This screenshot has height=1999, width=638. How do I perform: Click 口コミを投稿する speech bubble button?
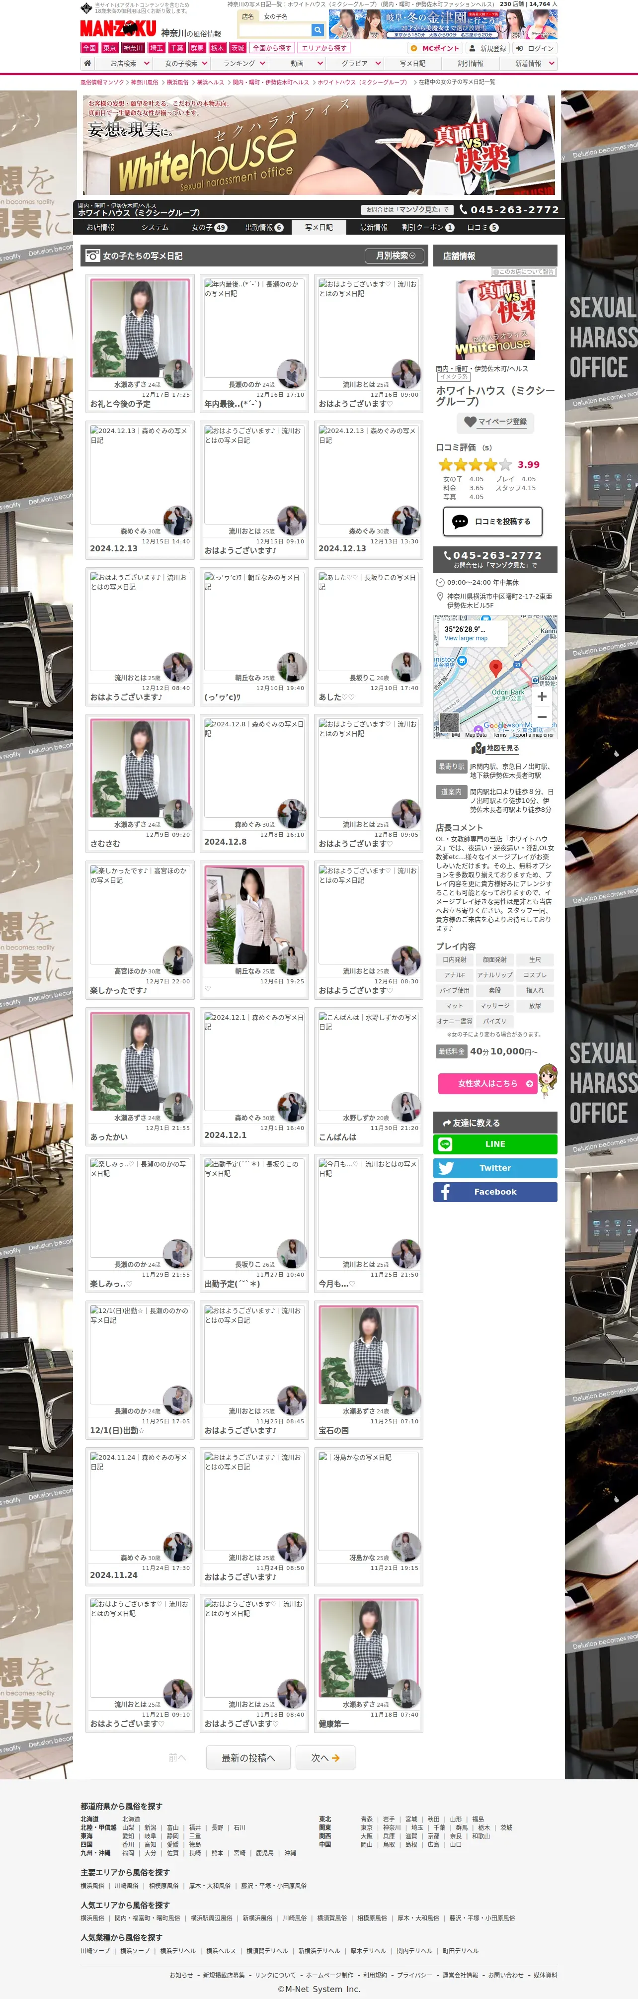[x=492, y=521]
